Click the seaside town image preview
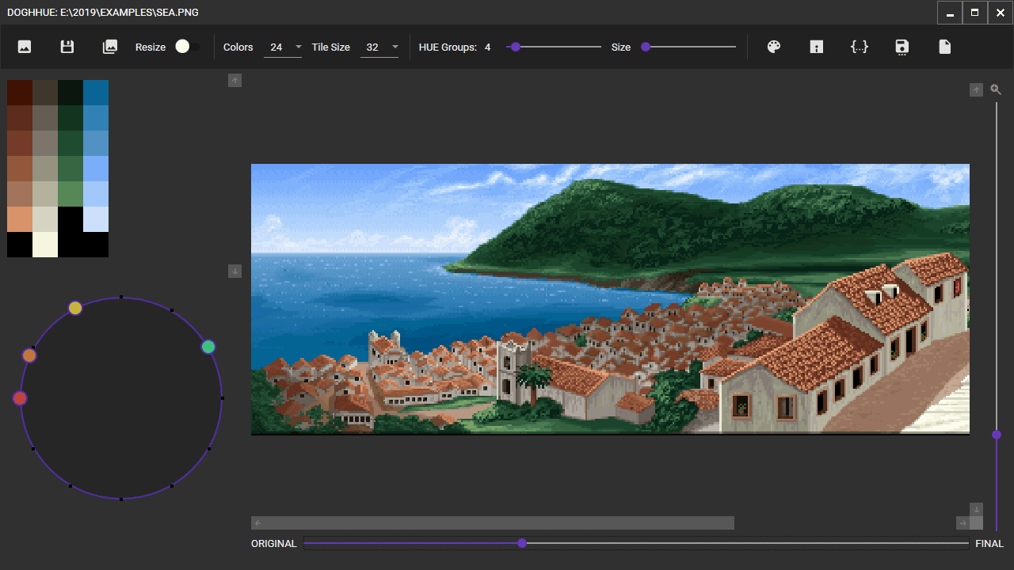 pyautogui.click(x=610, y=299)
